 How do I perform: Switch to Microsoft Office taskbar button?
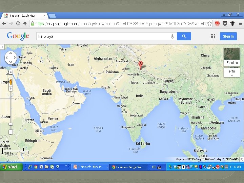tap(90, 167)
